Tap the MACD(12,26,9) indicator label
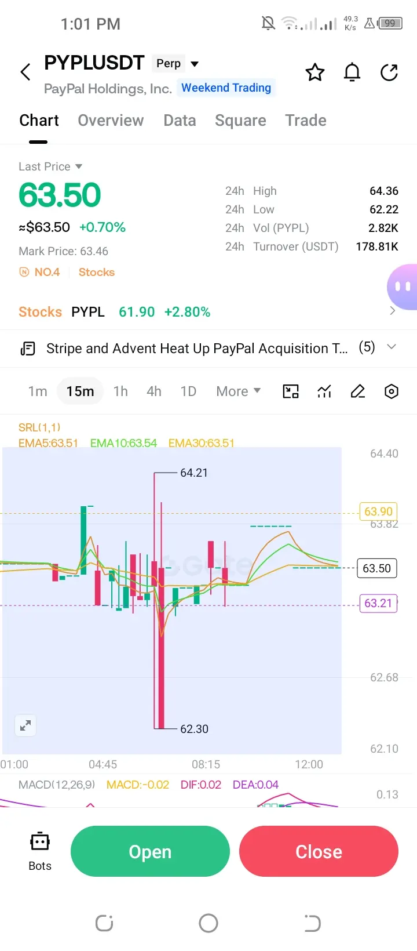 (57, 785)
